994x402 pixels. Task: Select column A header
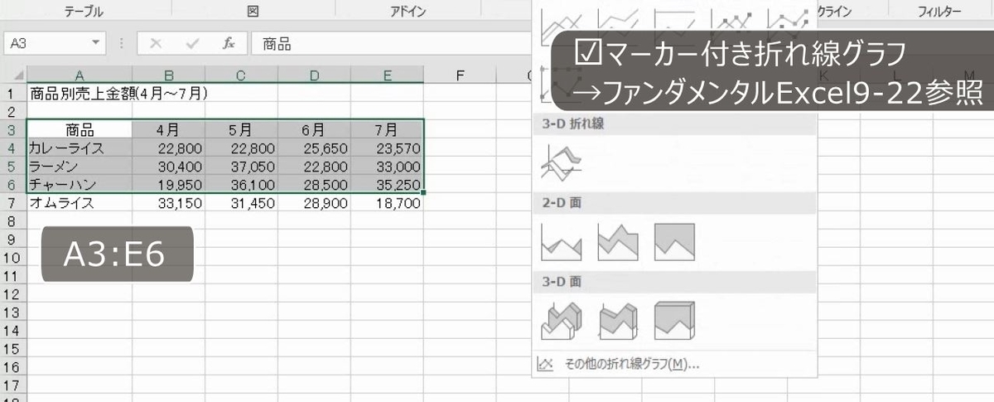[x=80, y=75]
